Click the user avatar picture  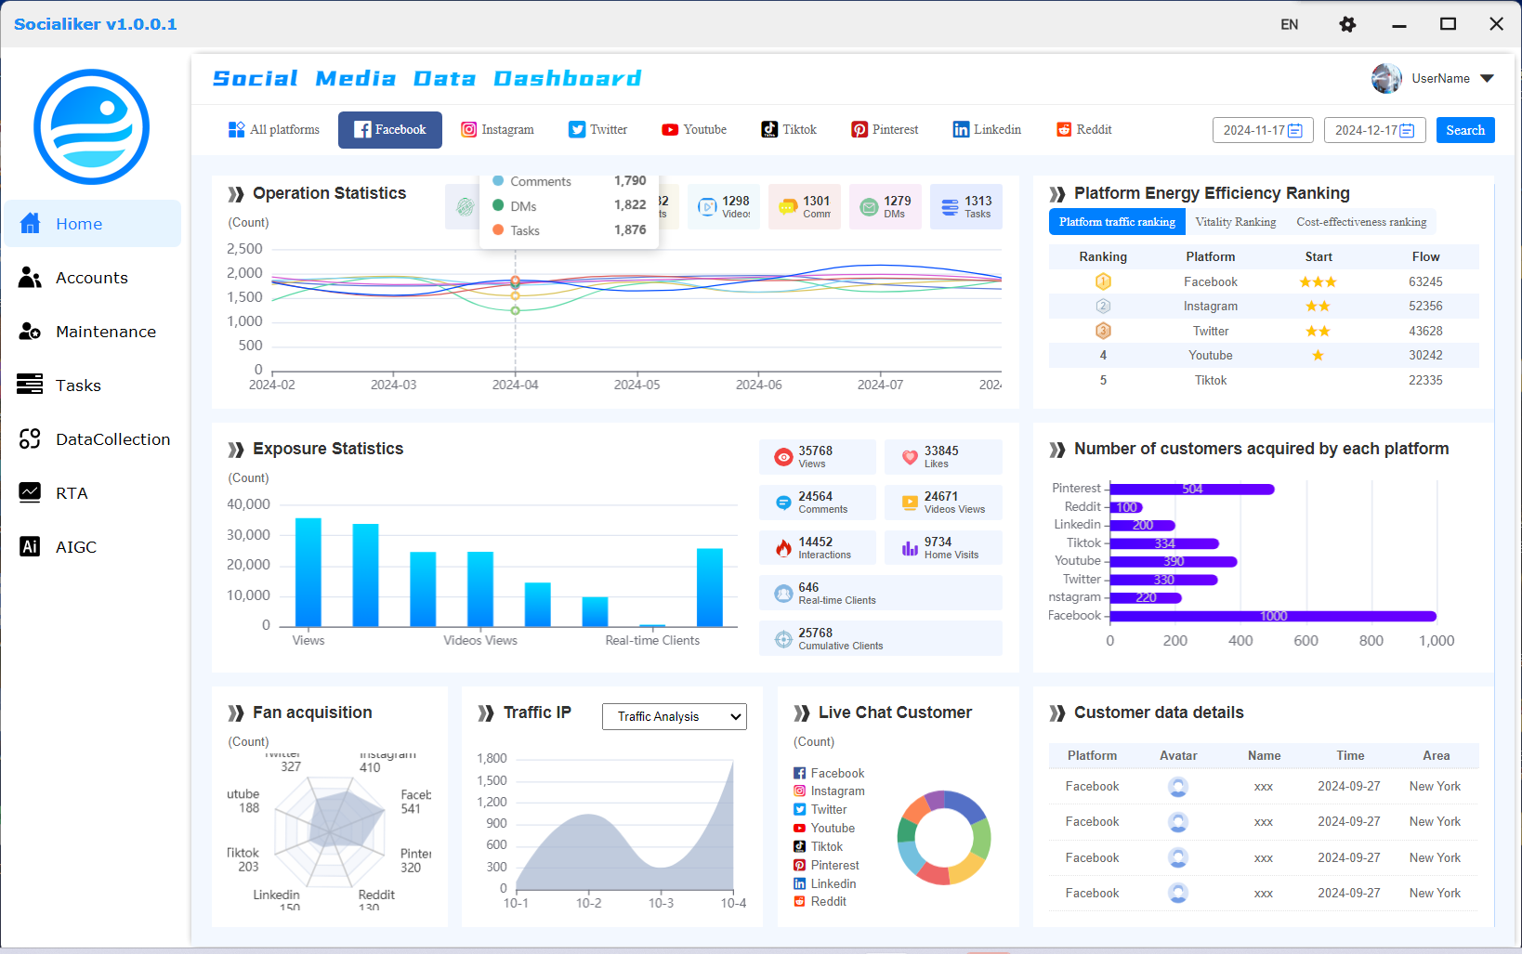[1386, 79]
